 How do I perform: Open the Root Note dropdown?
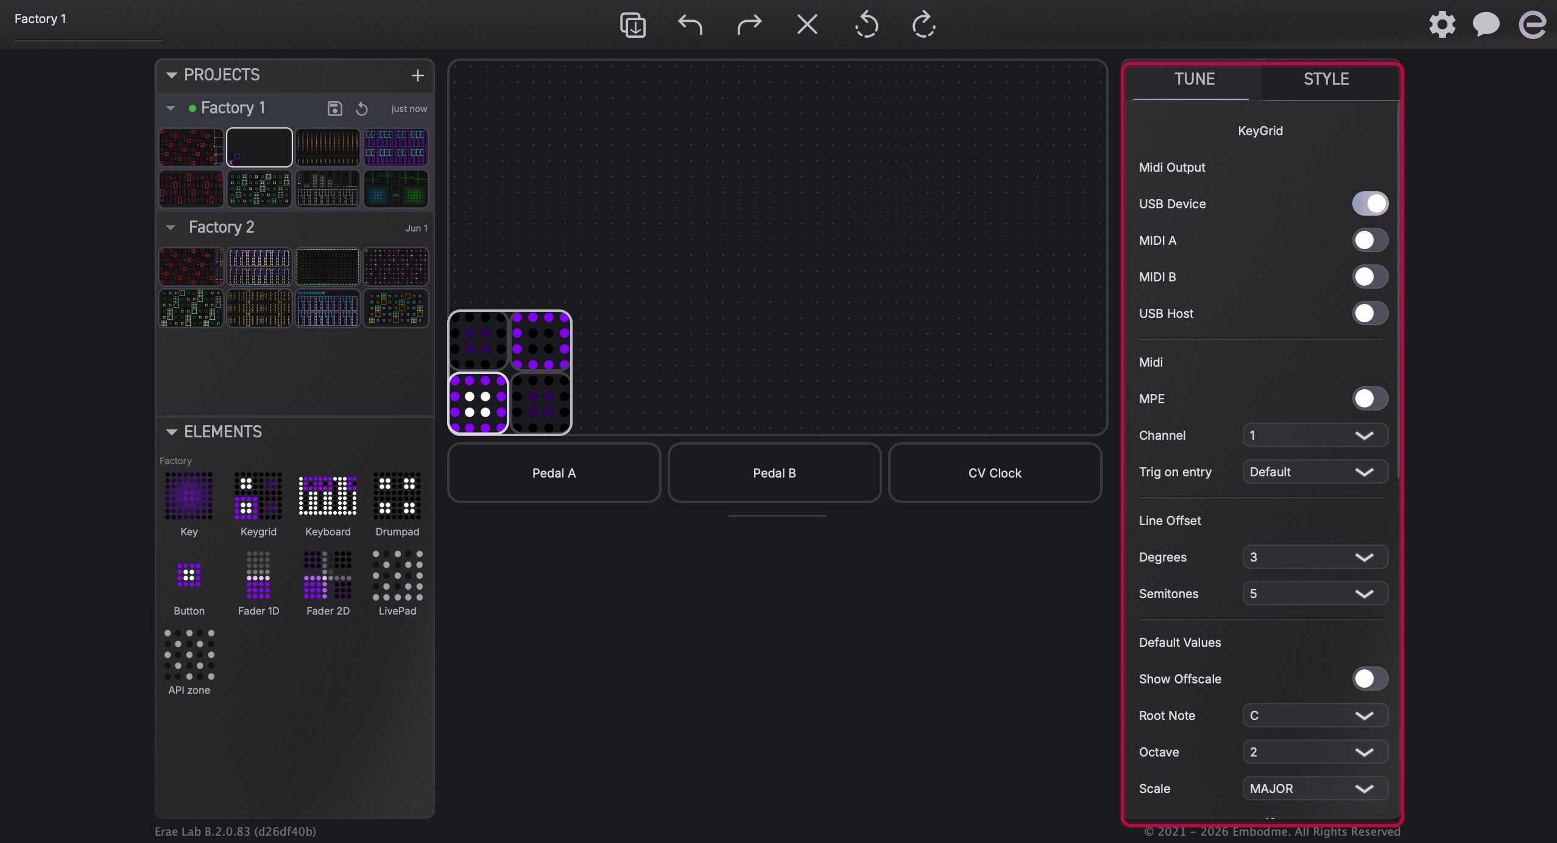coord(1315,715)
